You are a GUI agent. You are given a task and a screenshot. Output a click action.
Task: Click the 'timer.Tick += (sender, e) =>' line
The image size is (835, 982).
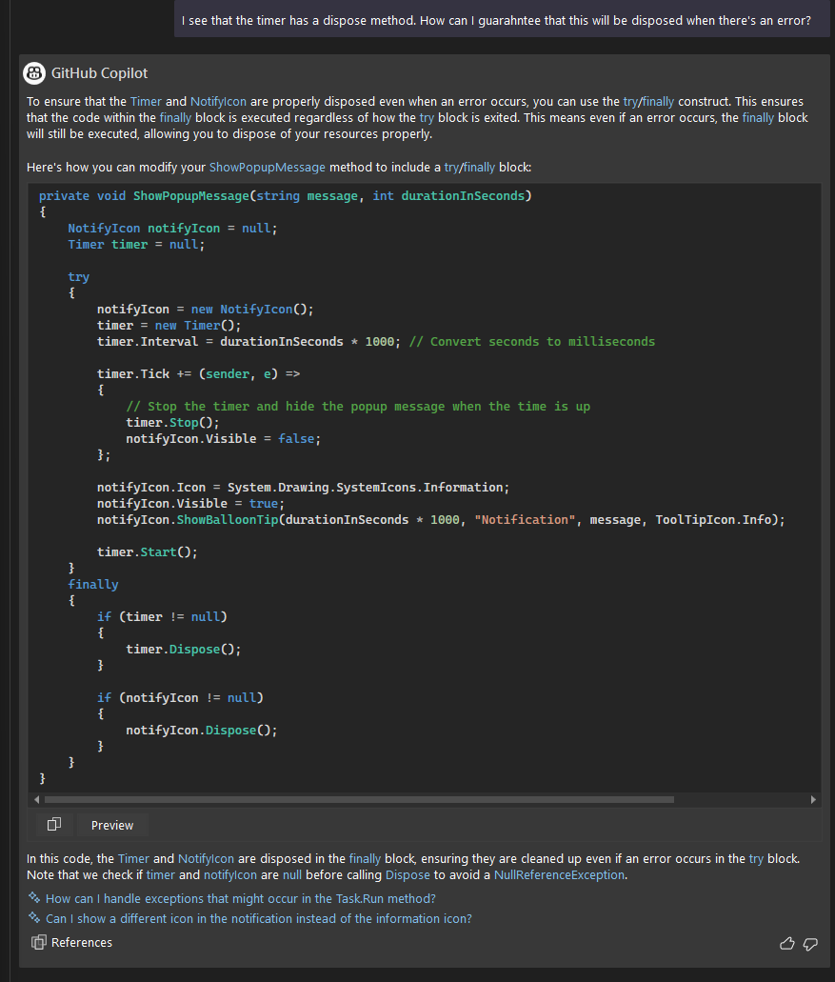pyautogui.click(x=198, y=373)
